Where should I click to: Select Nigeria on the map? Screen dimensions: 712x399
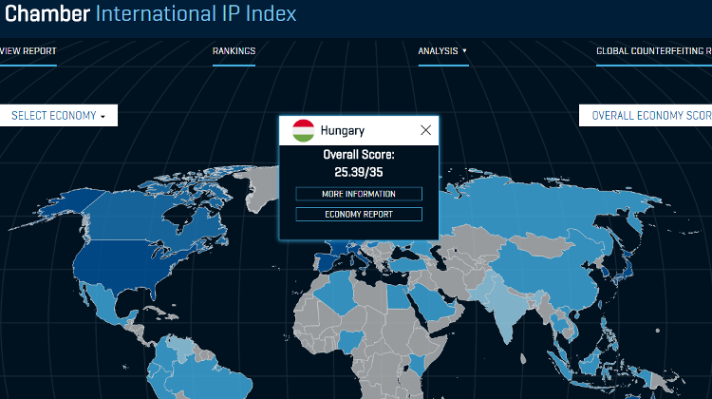coord(351,341)
